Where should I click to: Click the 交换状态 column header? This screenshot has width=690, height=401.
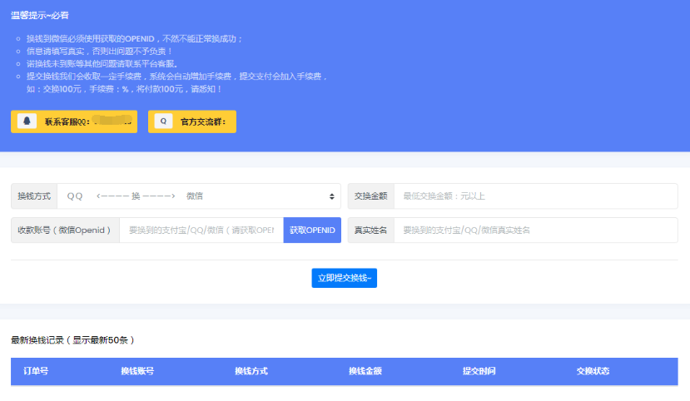[593, 371]
